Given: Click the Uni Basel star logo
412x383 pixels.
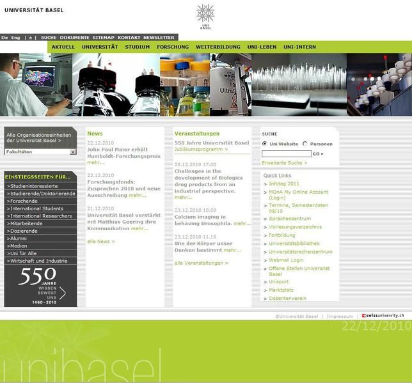Looking at the screenshot, I should pos(205,17).
